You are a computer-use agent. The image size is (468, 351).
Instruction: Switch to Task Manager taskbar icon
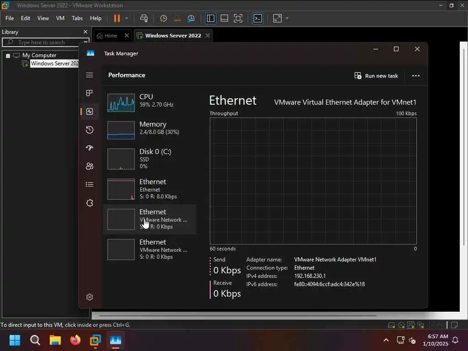pos(116,340)
